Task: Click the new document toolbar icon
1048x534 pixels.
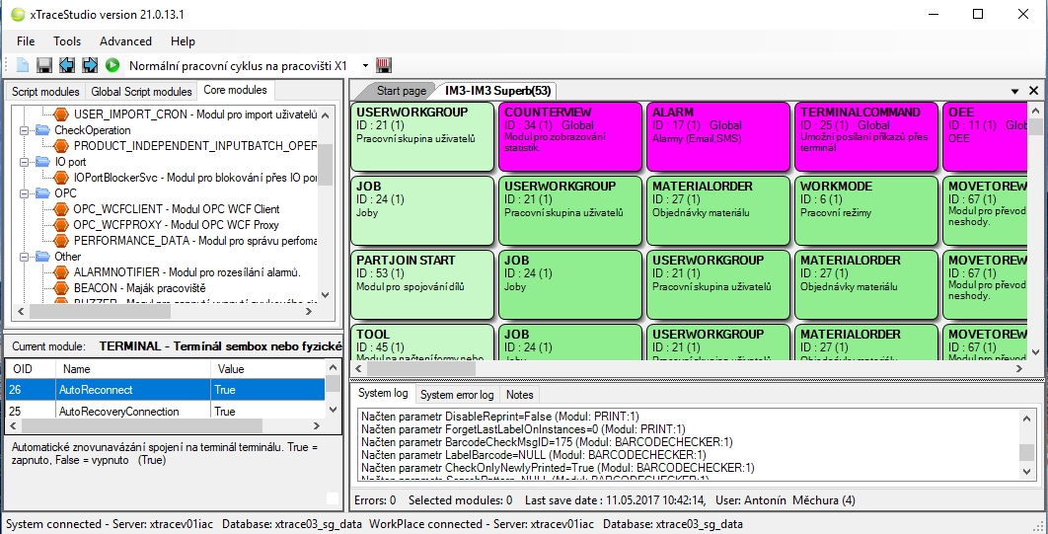Action: click(x=23, y=65)
